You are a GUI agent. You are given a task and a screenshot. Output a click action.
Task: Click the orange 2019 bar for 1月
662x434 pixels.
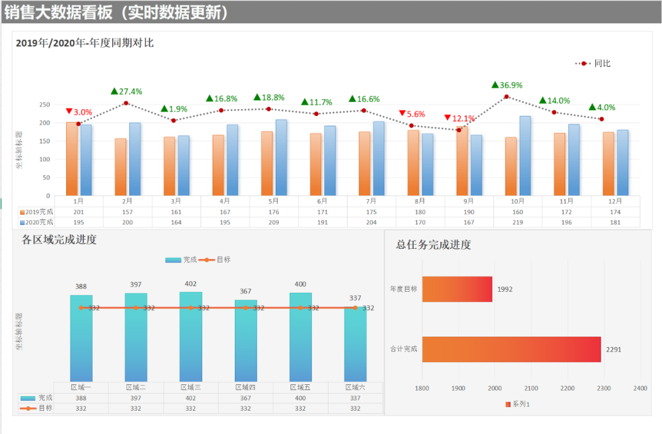pyautogui.click(x=72, y=159)
